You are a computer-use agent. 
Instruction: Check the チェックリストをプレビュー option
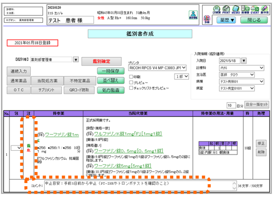132,88
